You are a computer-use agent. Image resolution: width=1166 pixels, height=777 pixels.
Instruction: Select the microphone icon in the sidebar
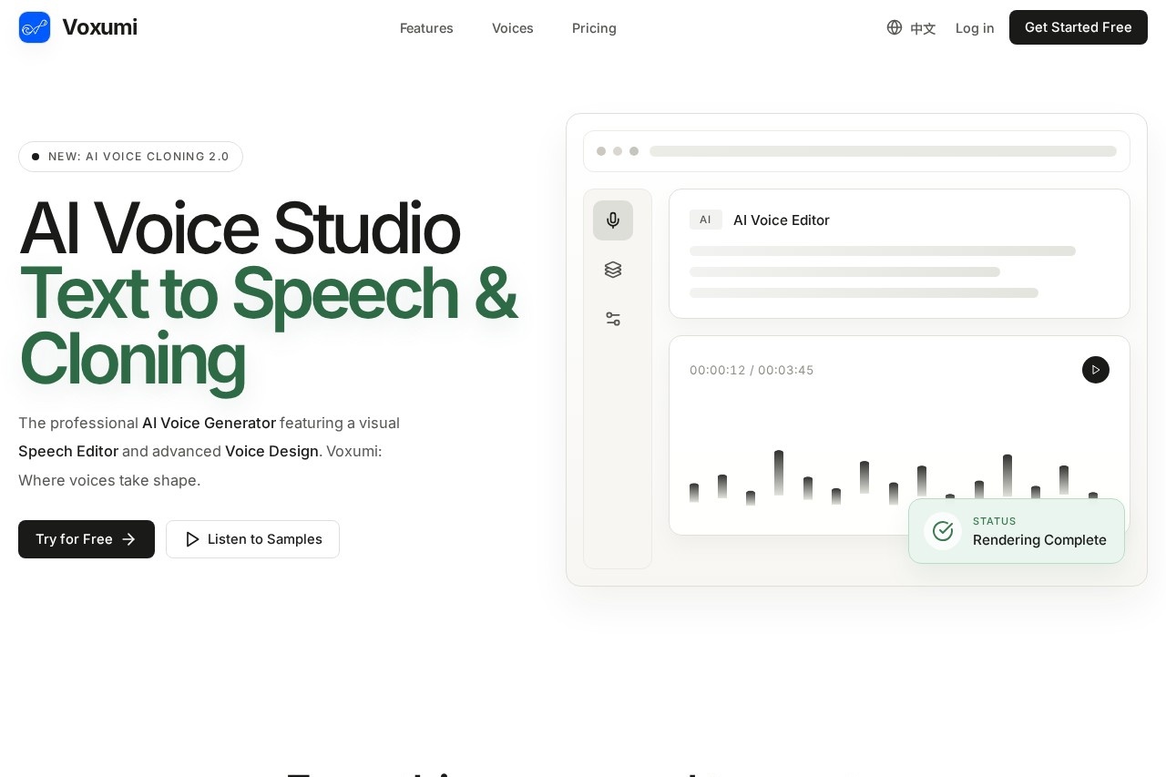click(613, 220)
